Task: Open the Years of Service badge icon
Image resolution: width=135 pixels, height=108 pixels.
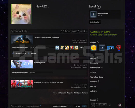Action: tap(93, 14)
